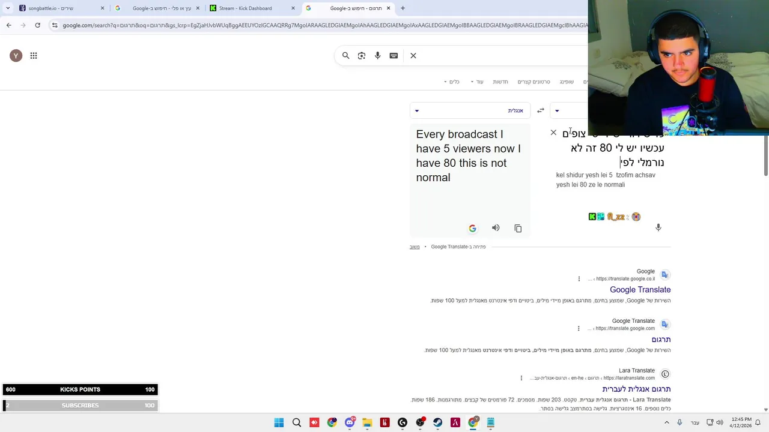Open the tab search dropdown
The image size is (769, 432).
coord(8,8)
